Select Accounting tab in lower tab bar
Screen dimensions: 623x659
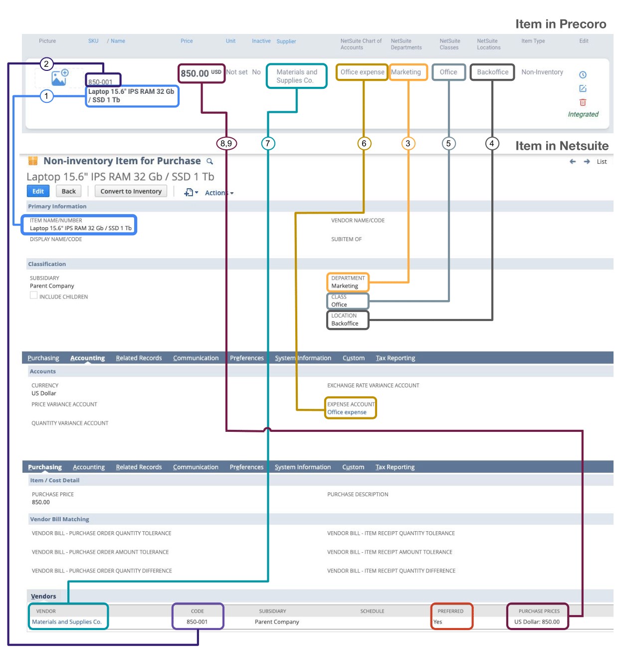89,467
